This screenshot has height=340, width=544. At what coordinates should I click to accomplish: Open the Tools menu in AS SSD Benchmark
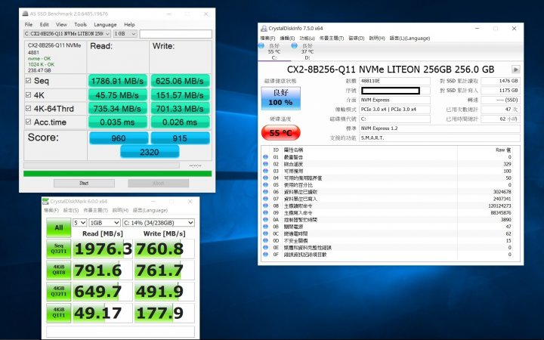pos(81,25)
